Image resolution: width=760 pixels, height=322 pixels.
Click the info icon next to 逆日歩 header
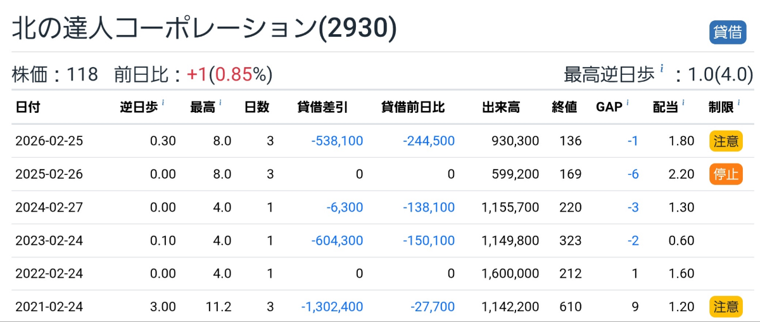click(x=163, y=103)
